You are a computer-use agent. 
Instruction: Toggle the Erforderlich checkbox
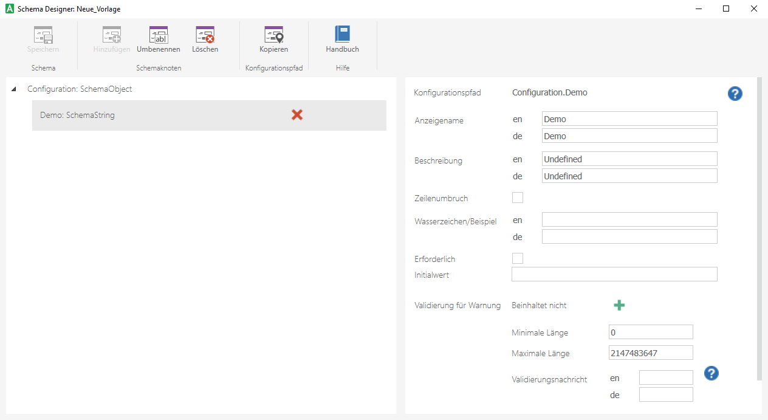518,258
